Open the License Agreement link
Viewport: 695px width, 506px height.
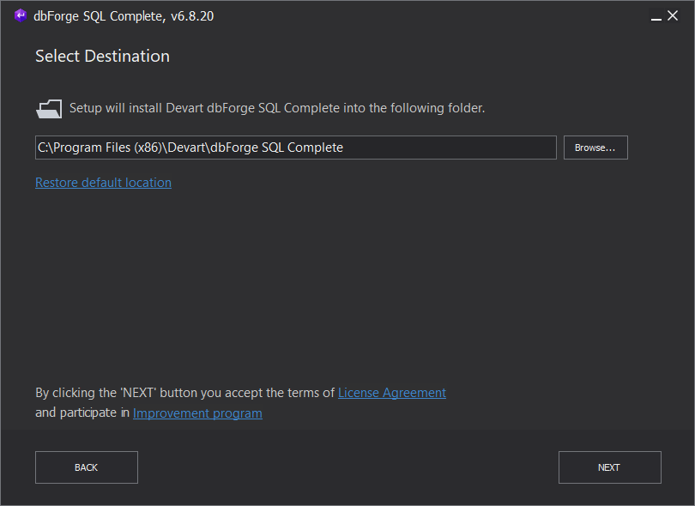pyautogui.click(x=392, y=393)
